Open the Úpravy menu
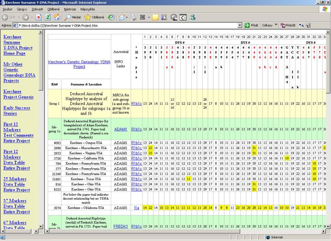The image size is (331, 241). pos(22,9)
